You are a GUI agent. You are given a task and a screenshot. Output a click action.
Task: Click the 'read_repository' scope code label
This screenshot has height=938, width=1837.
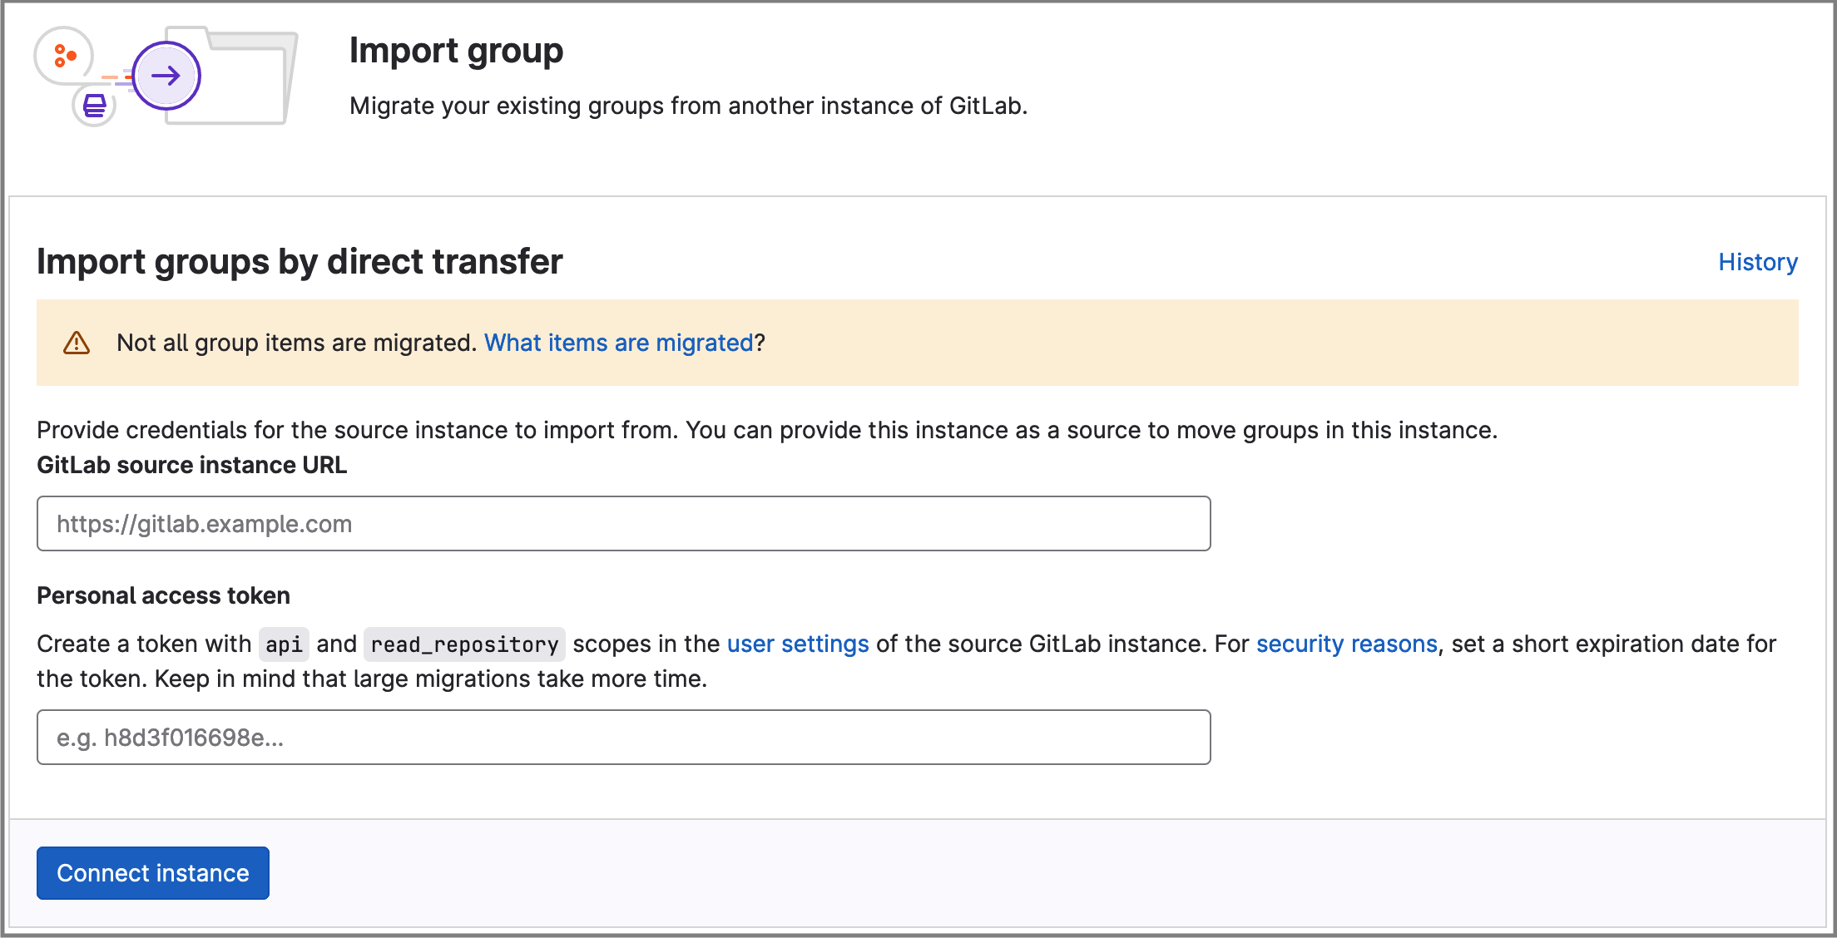[464, 644]
